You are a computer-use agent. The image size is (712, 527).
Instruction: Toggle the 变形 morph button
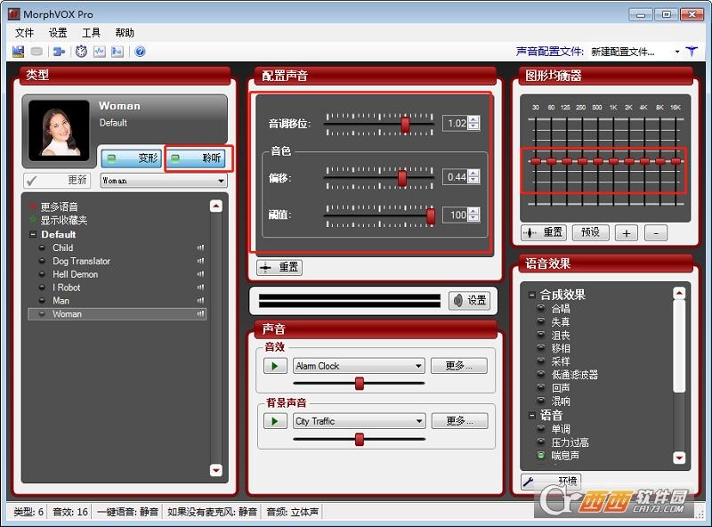[x=132, y=158]
